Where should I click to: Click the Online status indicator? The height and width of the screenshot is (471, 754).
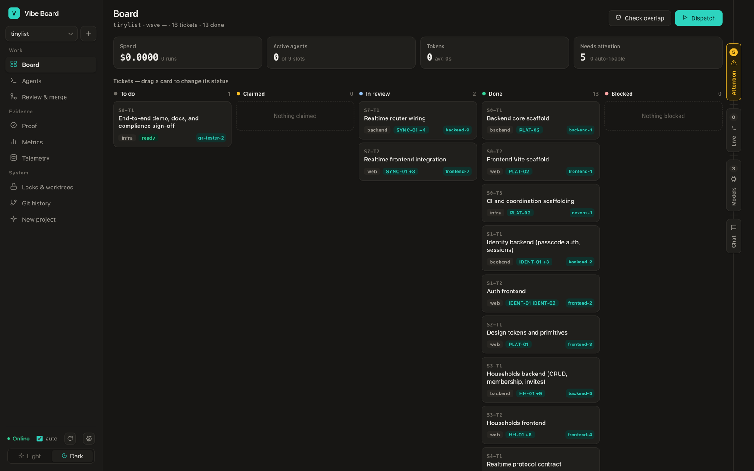click(x=18, y=439)
